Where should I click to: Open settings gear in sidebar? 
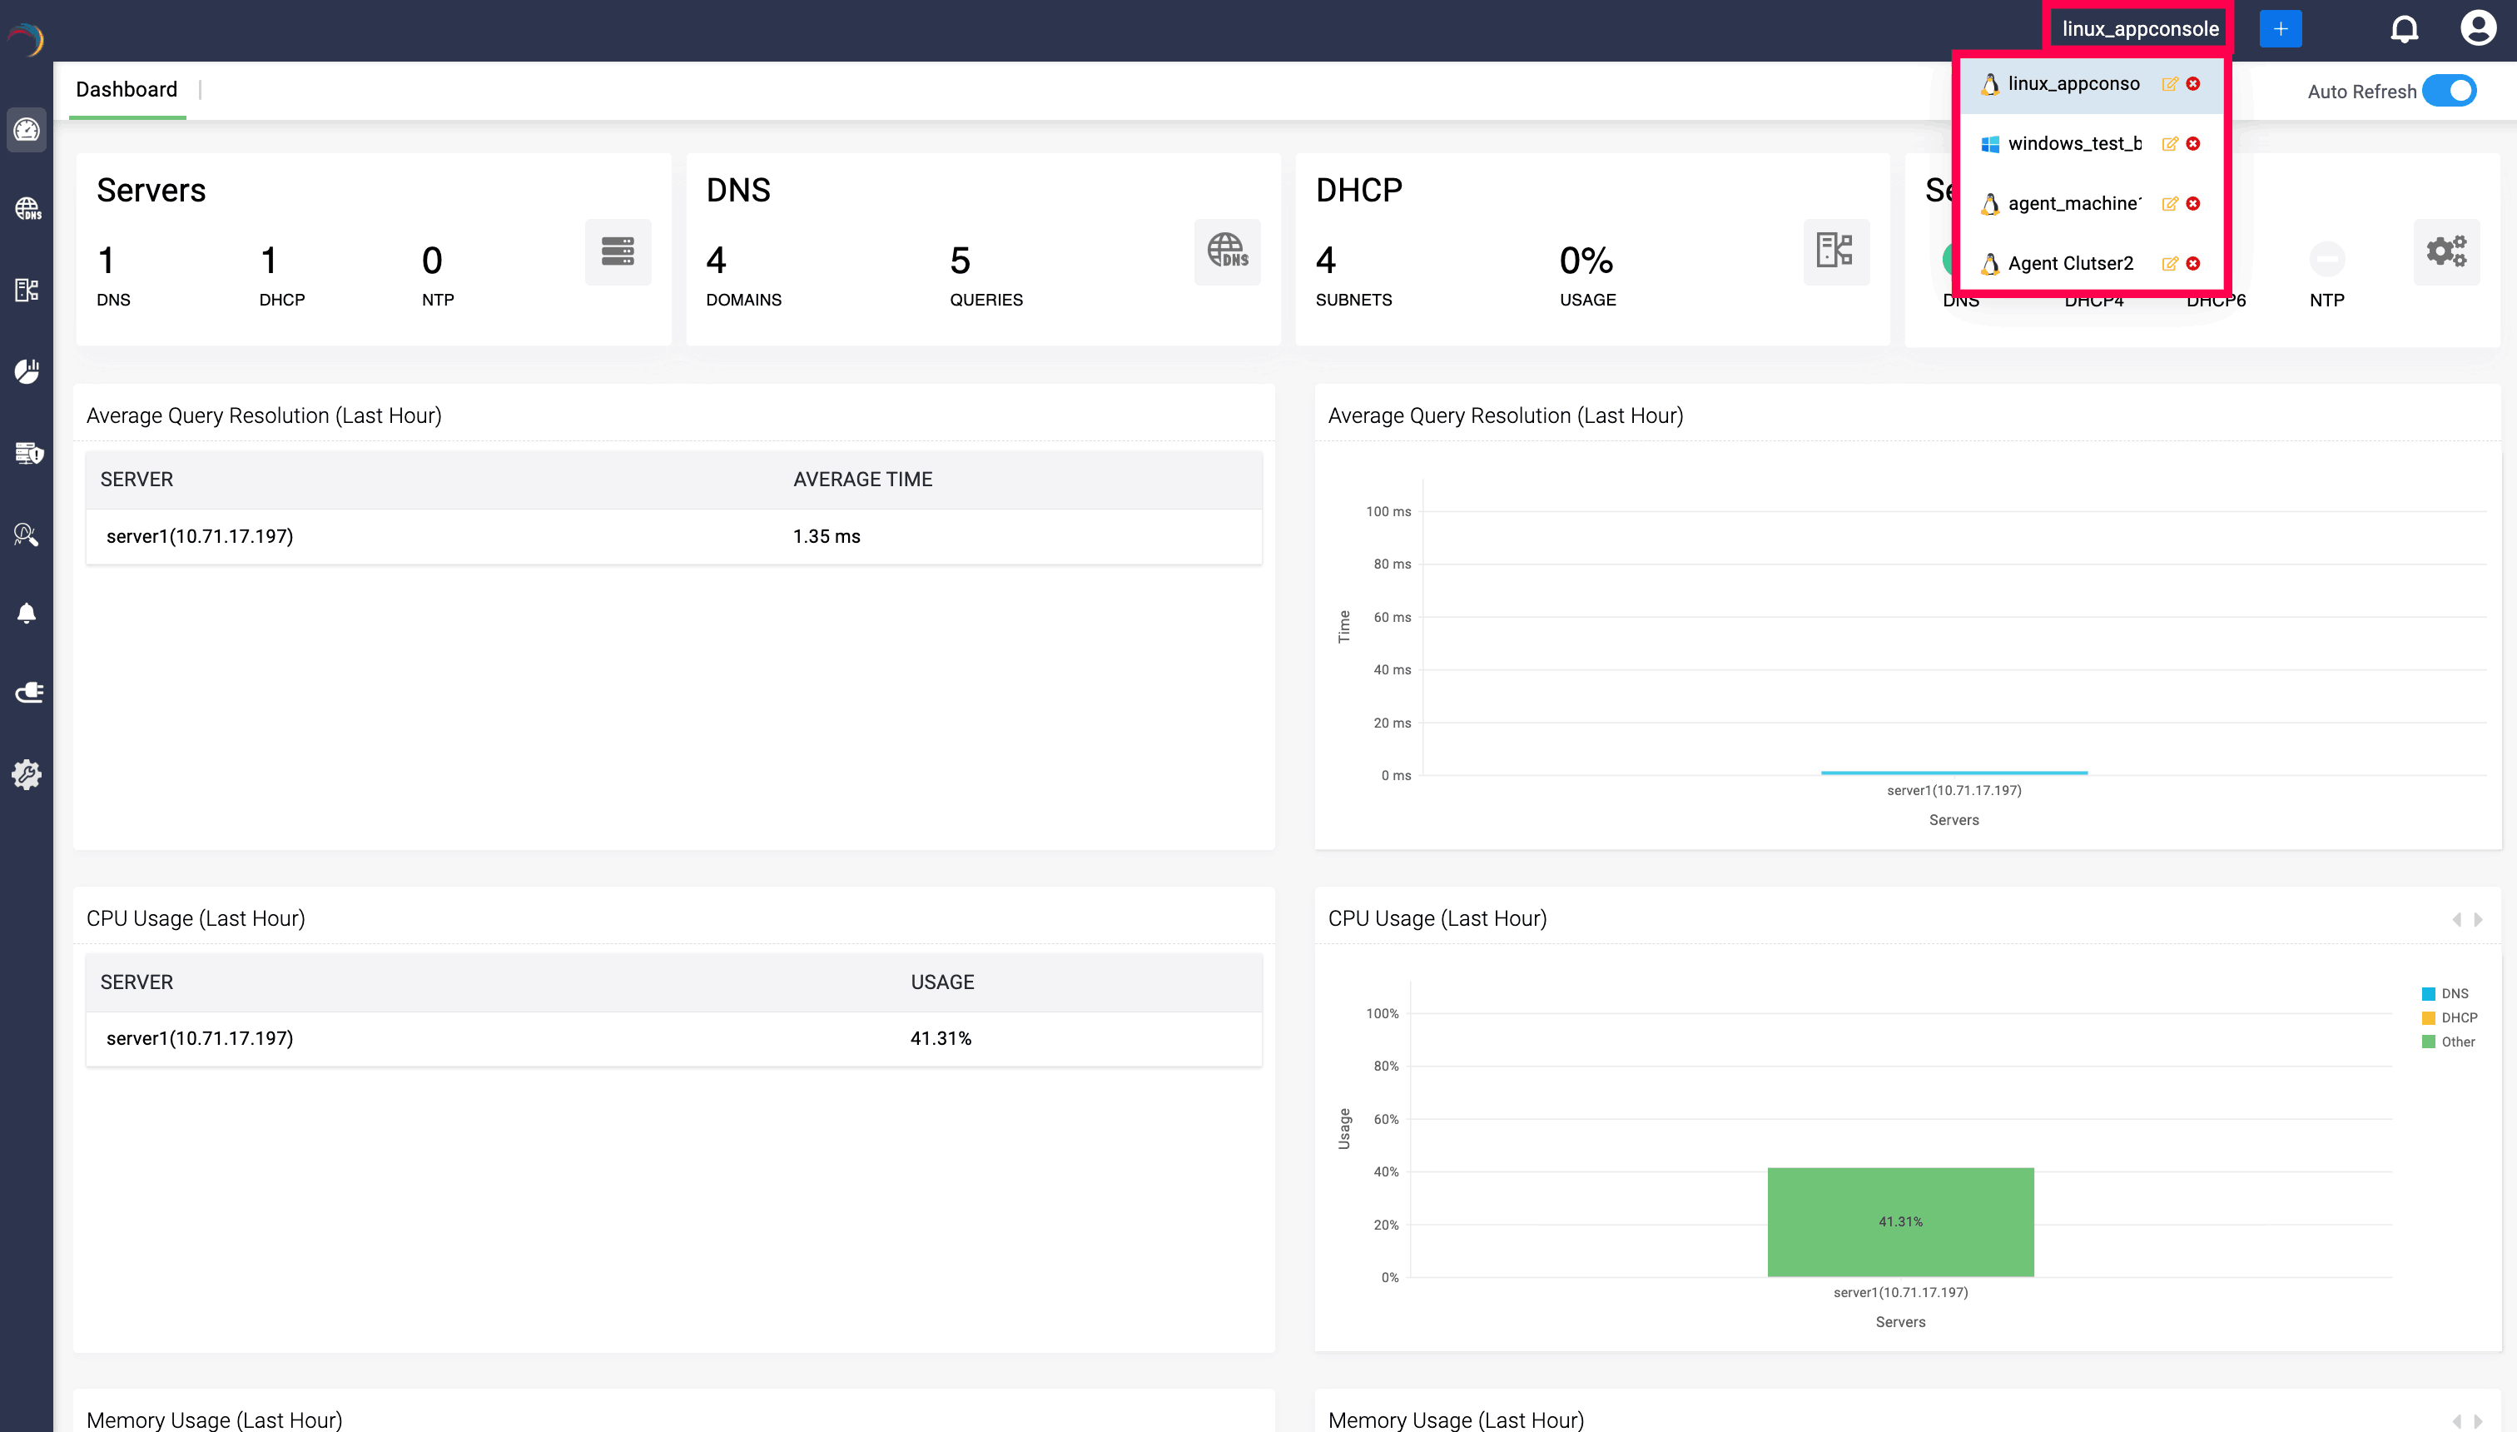click(27, 775)
